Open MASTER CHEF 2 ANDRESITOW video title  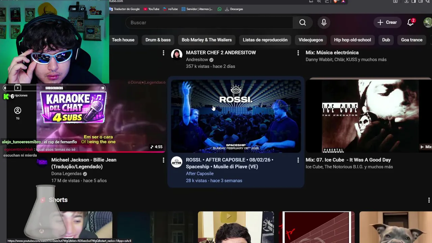point(221,53)
